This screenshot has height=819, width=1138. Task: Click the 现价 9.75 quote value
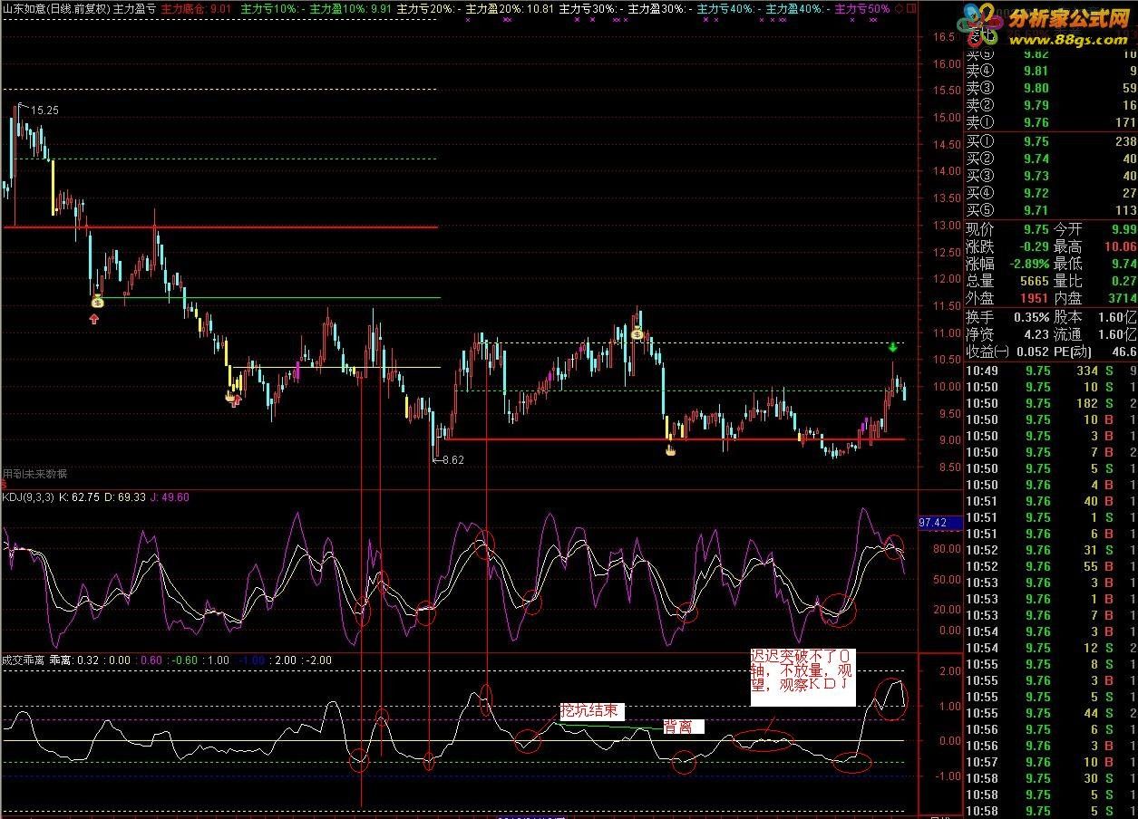[x=1035, y=229]
